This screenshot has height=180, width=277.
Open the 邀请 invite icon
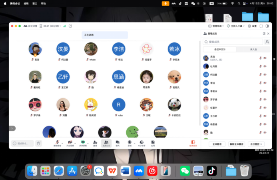coord(95,142)
